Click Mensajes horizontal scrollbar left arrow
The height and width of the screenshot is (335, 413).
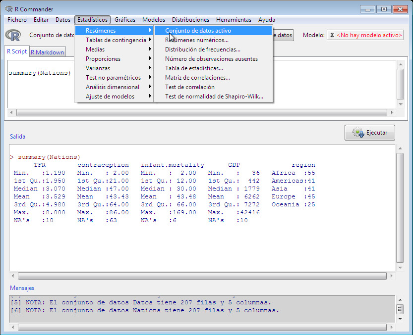(x=13, y=328)
